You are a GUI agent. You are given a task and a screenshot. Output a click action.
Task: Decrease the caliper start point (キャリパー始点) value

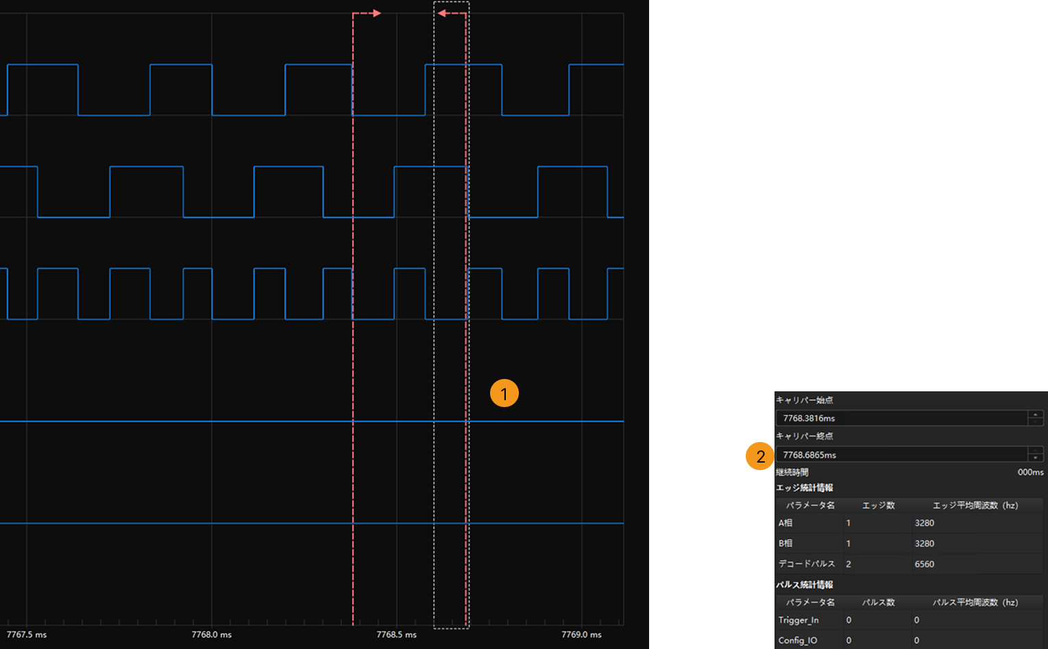pyautogui.click(x=1035, y=421)
